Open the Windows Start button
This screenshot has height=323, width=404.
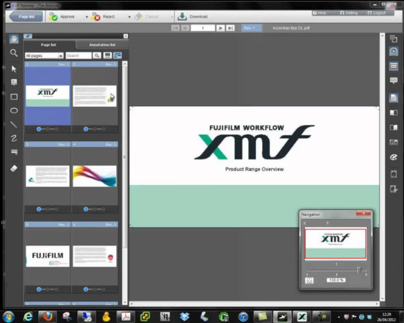pyautogui.click(x=9, y=316)
